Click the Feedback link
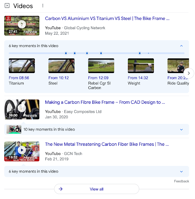Screen dimensions: 195x199 coord(181,181)
